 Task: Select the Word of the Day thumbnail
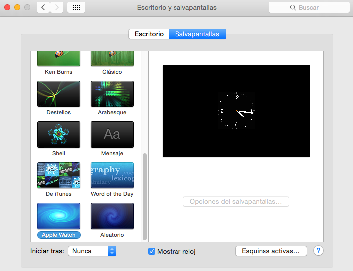(x=112, y=175)
